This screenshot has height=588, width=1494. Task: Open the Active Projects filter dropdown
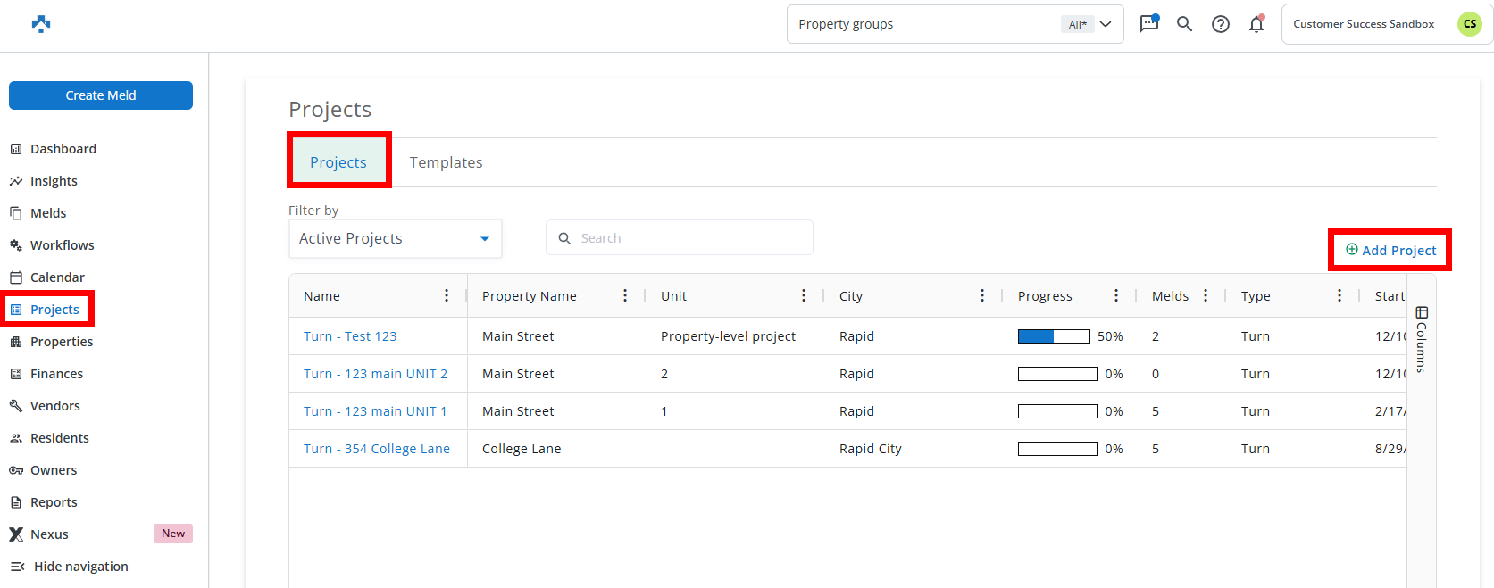point(395,239)
